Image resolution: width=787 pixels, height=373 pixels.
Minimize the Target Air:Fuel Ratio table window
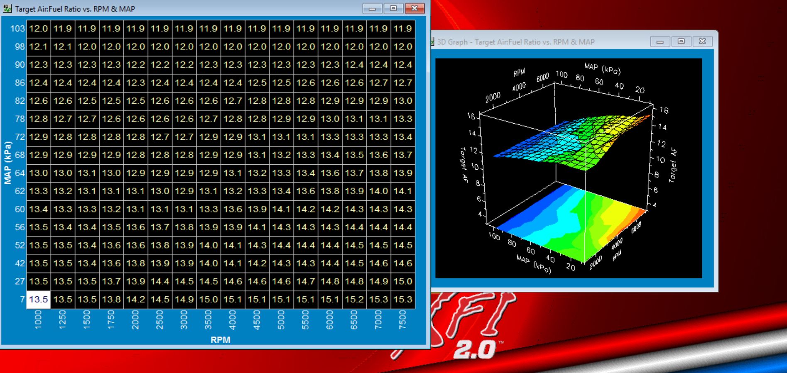click(372, 9)
